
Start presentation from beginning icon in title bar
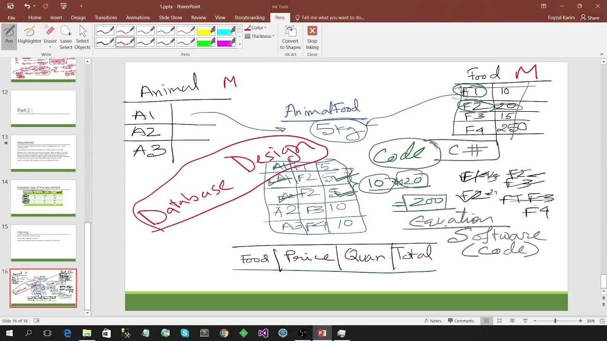pyautogui.click(x=64, y=6)
